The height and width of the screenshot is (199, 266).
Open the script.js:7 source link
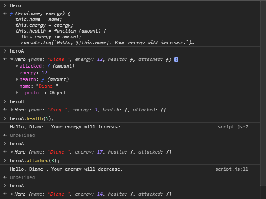[233, 127]
